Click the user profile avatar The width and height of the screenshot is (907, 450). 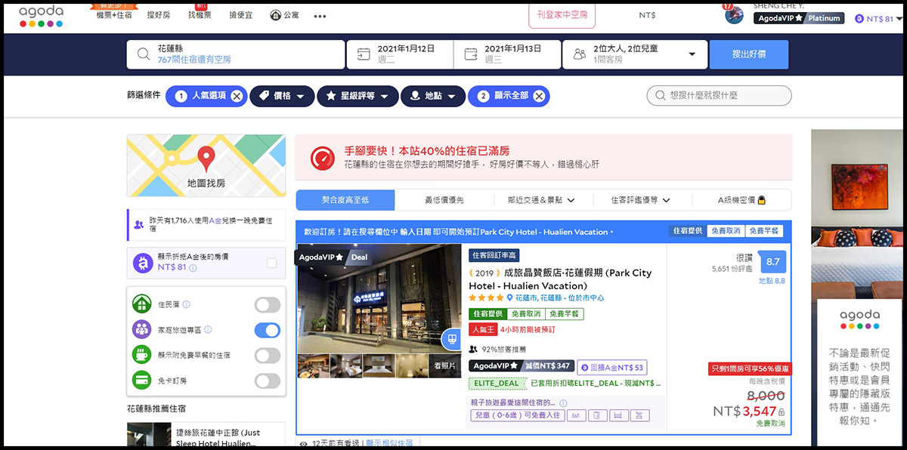[x=734, y=15]
